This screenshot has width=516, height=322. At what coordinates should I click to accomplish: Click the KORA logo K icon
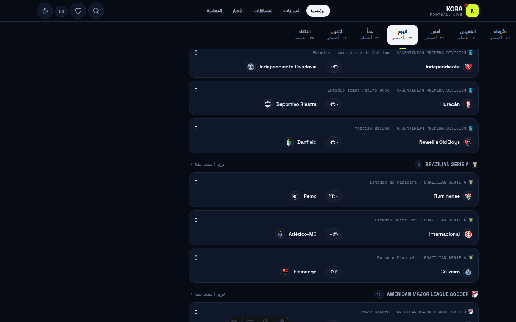472,11
